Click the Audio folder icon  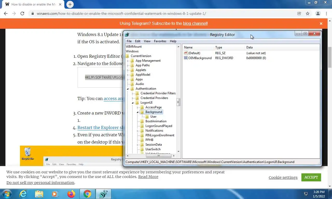(x=132, y=84)
